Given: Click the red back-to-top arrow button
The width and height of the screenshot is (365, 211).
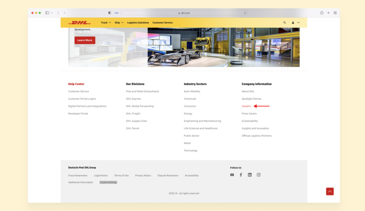Looking at the screenshot, I should (330, 191).
